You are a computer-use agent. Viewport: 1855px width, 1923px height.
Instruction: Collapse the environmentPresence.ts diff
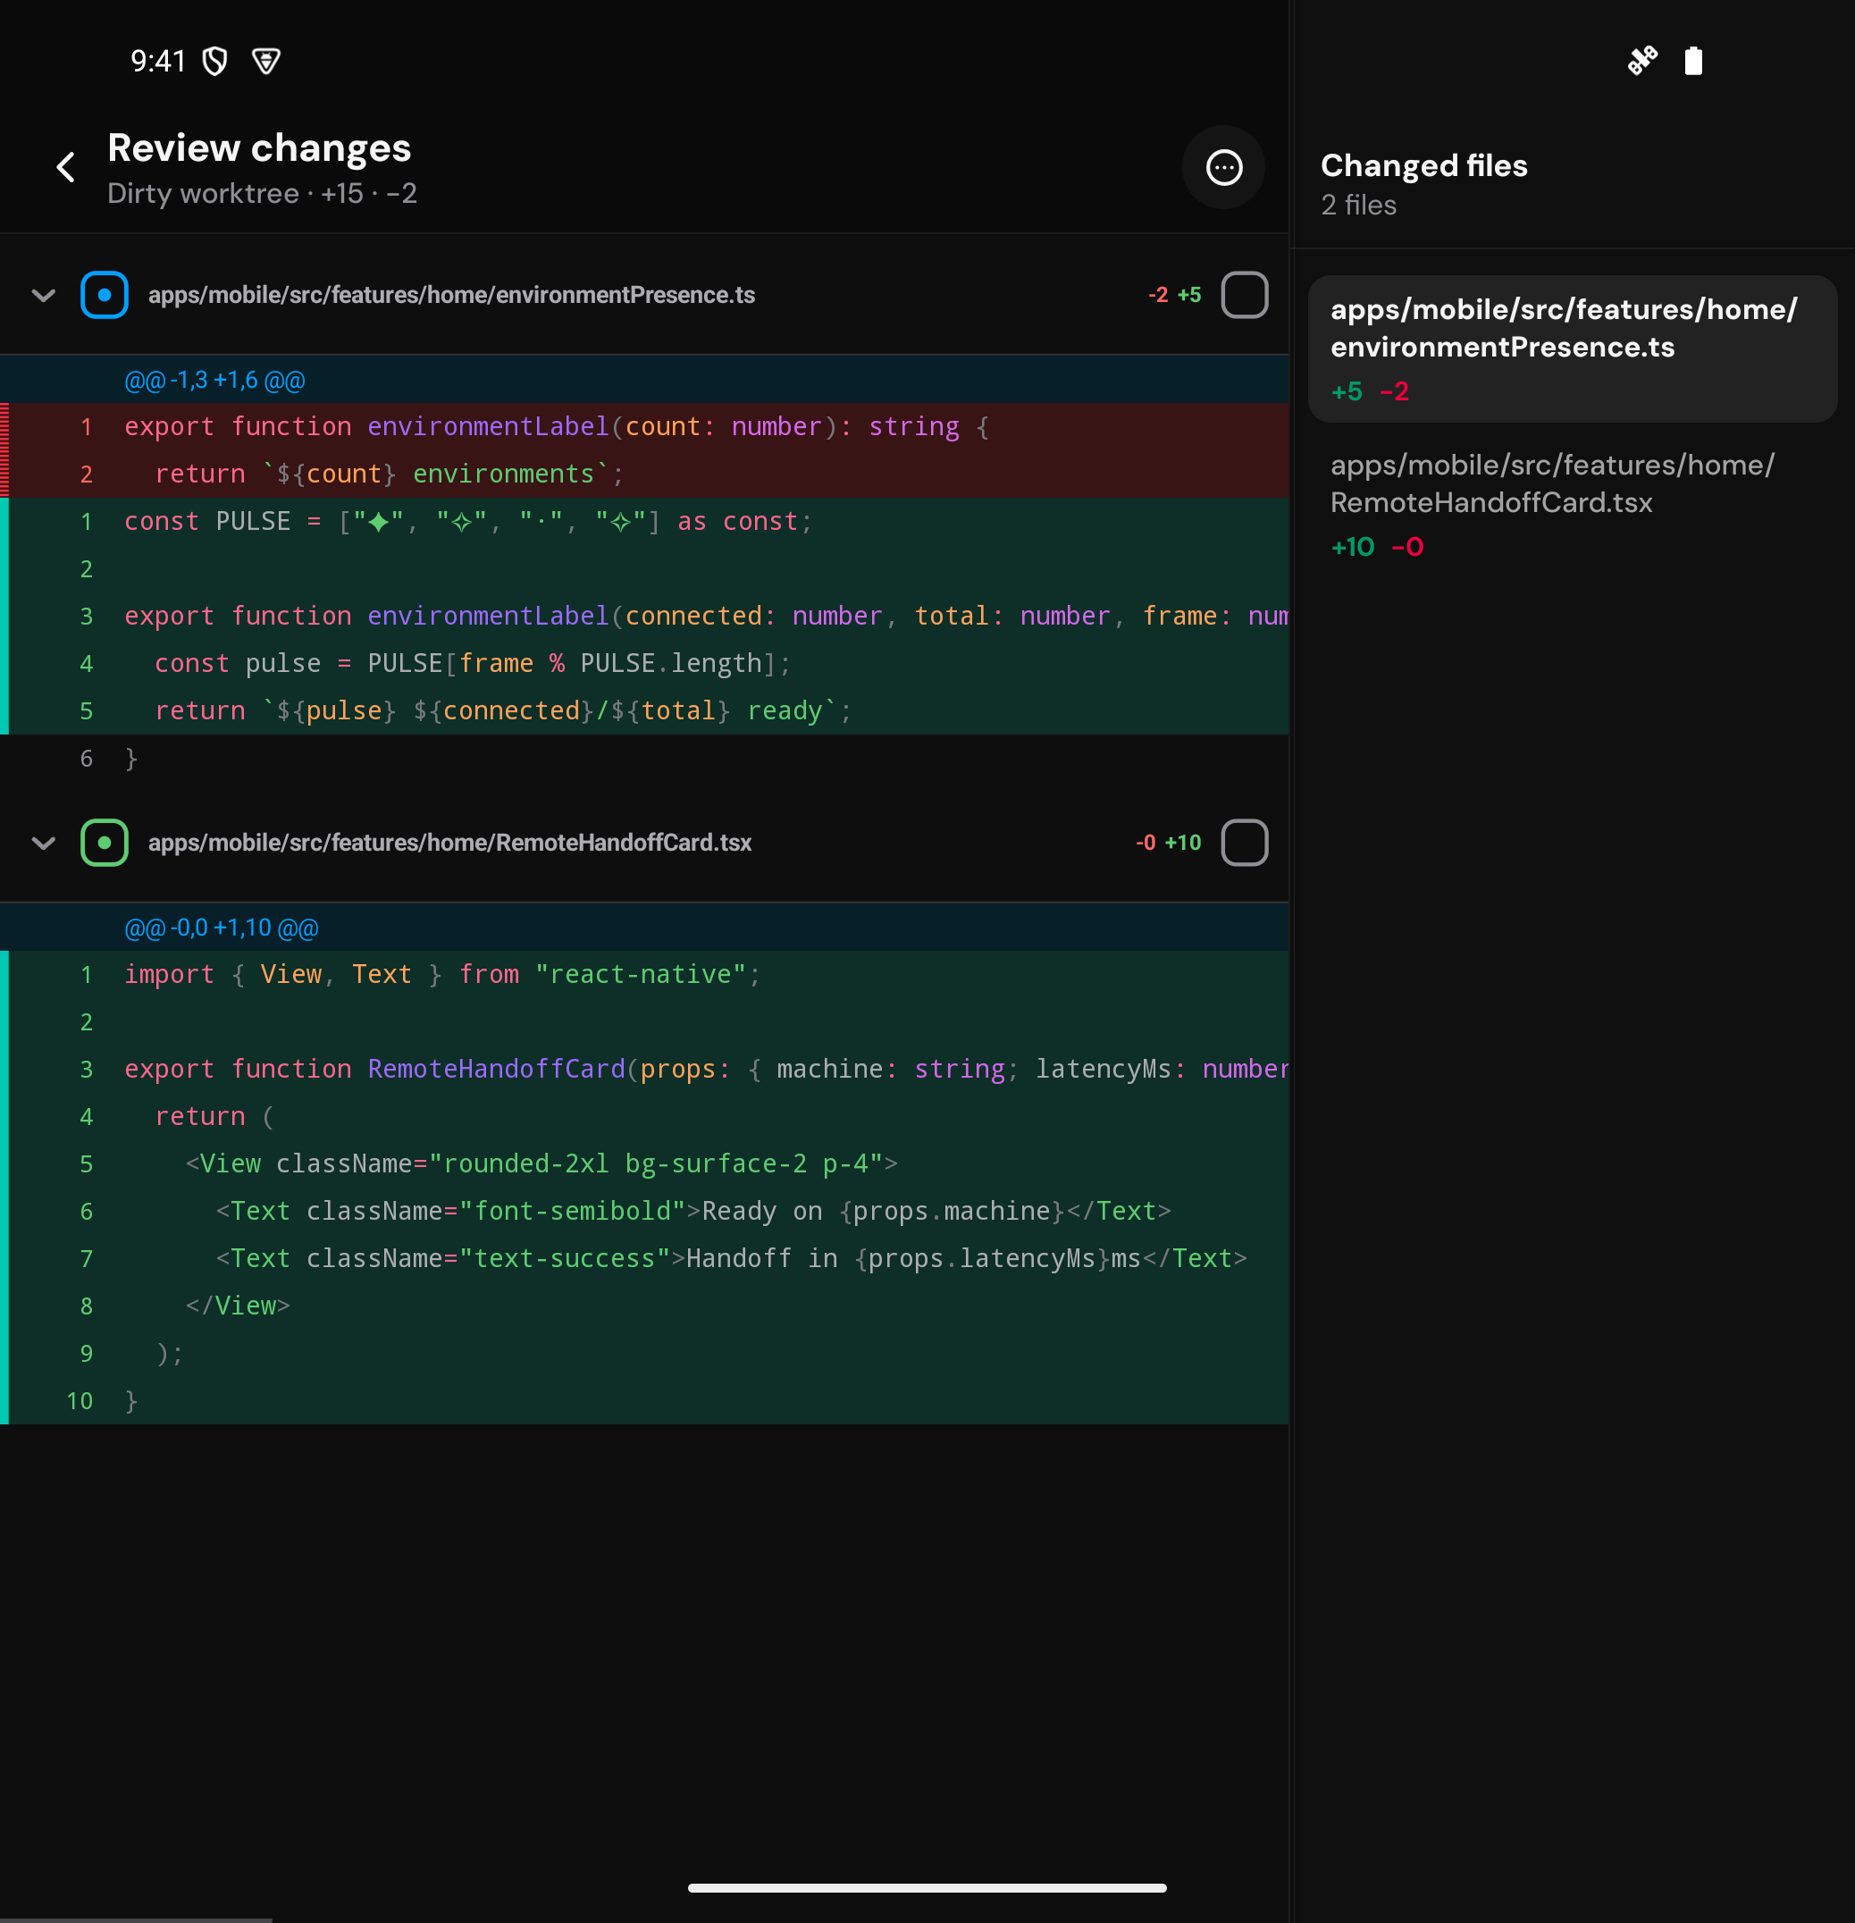point(43,295)
